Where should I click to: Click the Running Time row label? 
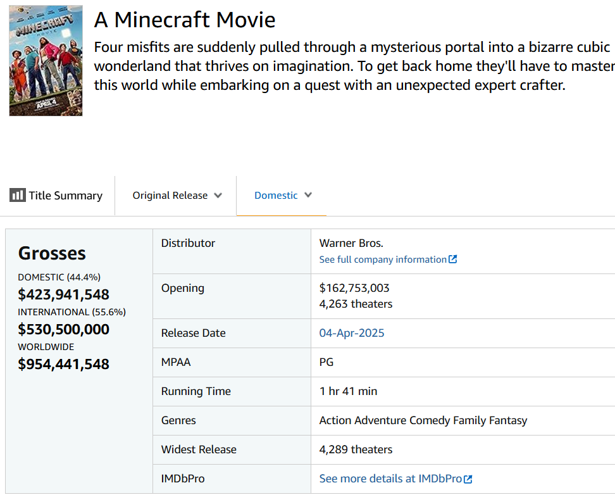[x=196, y=391]
